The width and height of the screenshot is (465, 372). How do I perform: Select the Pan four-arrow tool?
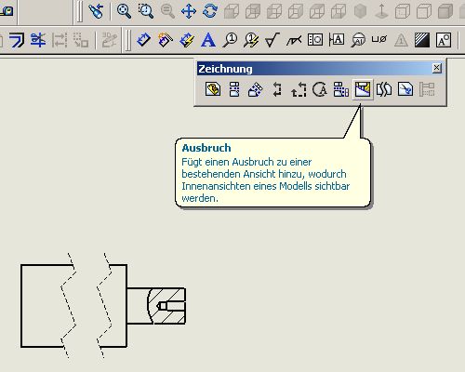tap(189, 11)
